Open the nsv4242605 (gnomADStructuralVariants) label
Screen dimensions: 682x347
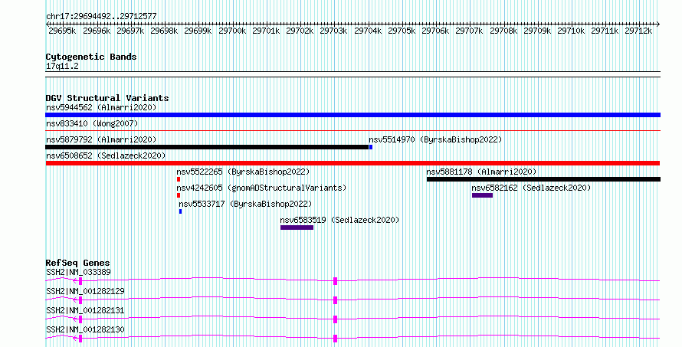(x=261, y=188)
